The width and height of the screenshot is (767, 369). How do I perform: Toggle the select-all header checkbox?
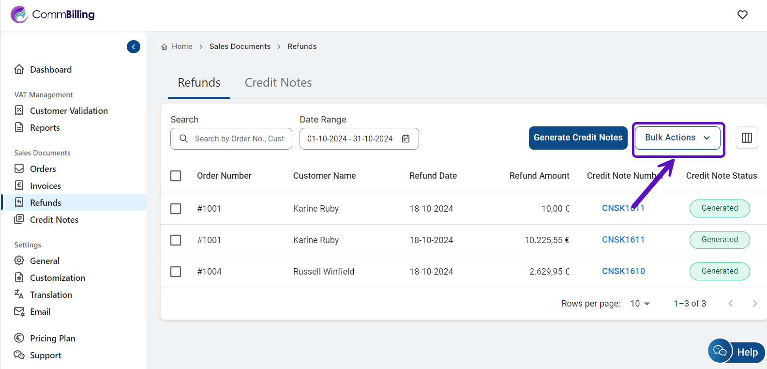(176, 176)
